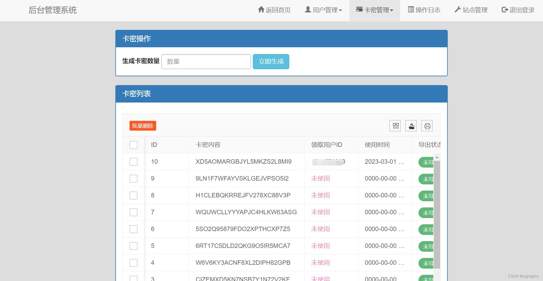Check the select-all checkbox in table header
The image size is (543, 281).
tap(133, 145)
